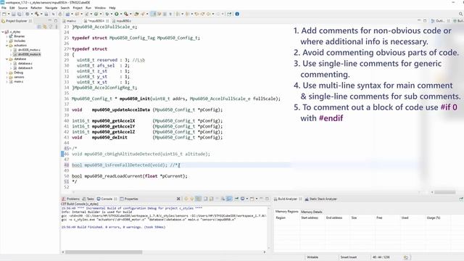Open the Help menu

tap(112, 8)
